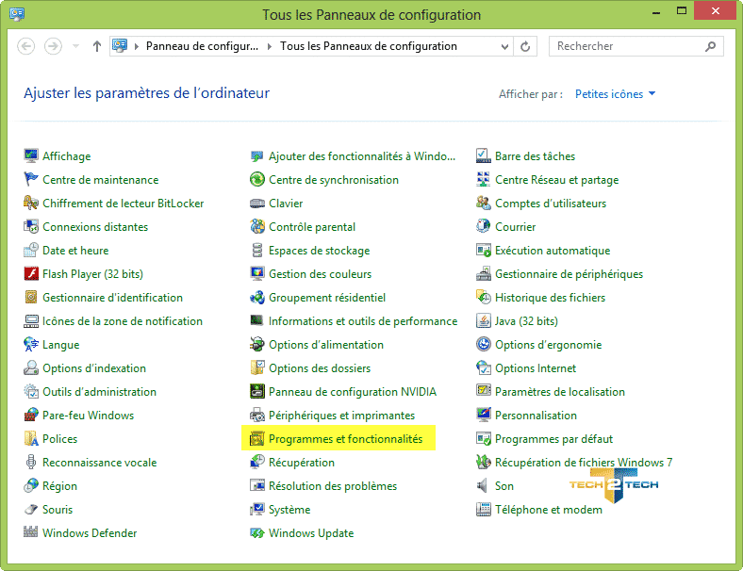
Task: Click the Barre des tâches icon
Action: point(484,155)
